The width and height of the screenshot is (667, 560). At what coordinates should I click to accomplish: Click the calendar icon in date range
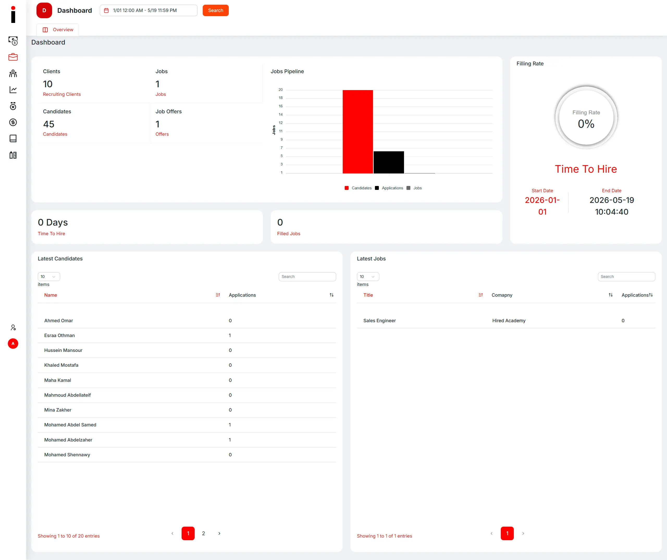click(x=106, y=10)
